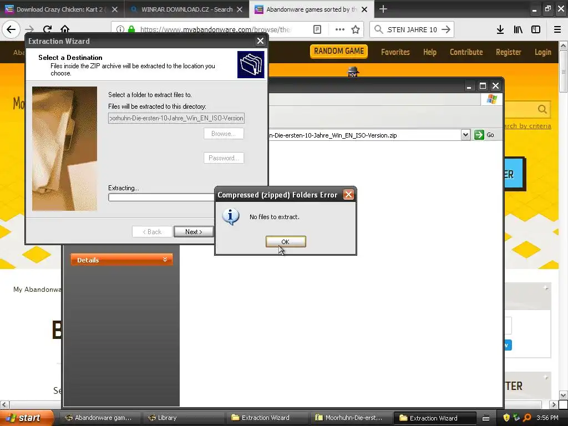Click the Browse button in Extraction Wizard

224,134
